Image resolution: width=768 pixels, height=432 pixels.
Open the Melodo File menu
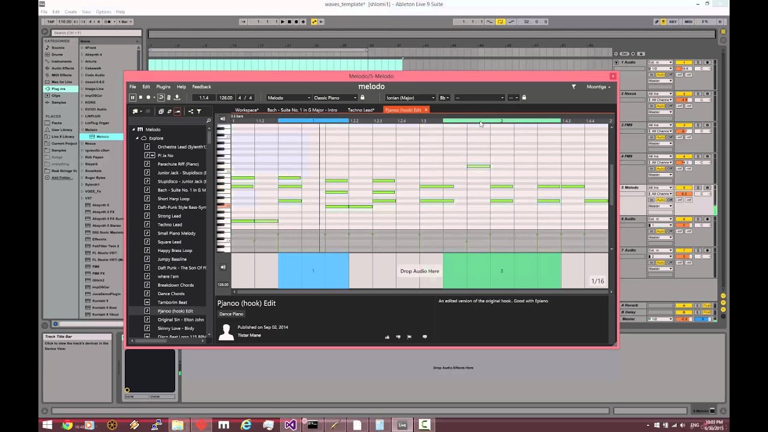pyautogui.click(x=133, y=87)
